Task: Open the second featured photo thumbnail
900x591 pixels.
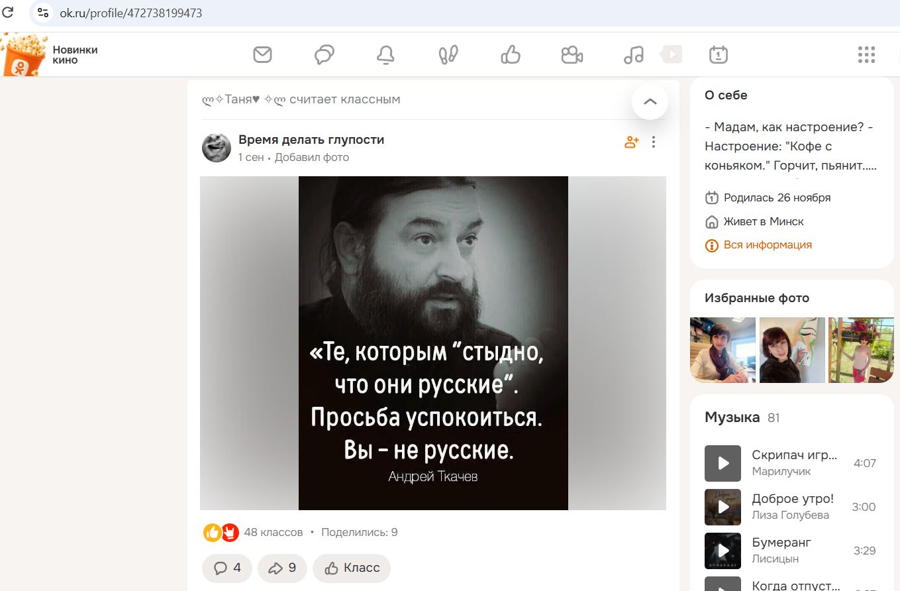Action: coord(792,350)
